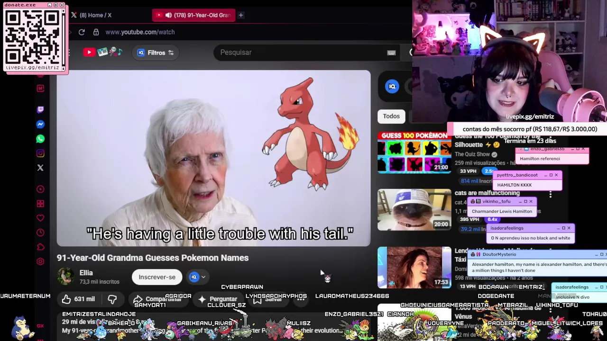This screenshot has height=341, width=607.
Task: Open the address bar showing www.youtube.com/watch
Action: tap(140, 32)
